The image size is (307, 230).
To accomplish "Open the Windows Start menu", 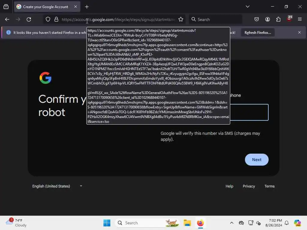I will 107,223.
